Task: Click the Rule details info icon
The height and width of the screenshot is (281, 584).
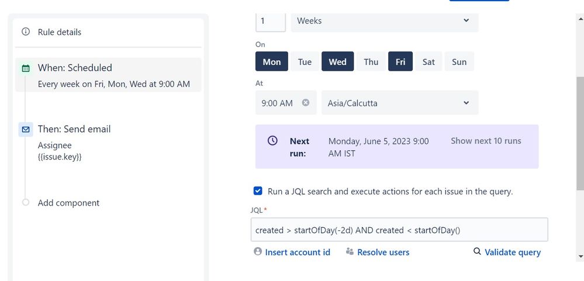Action: click(x=26, y=32)
